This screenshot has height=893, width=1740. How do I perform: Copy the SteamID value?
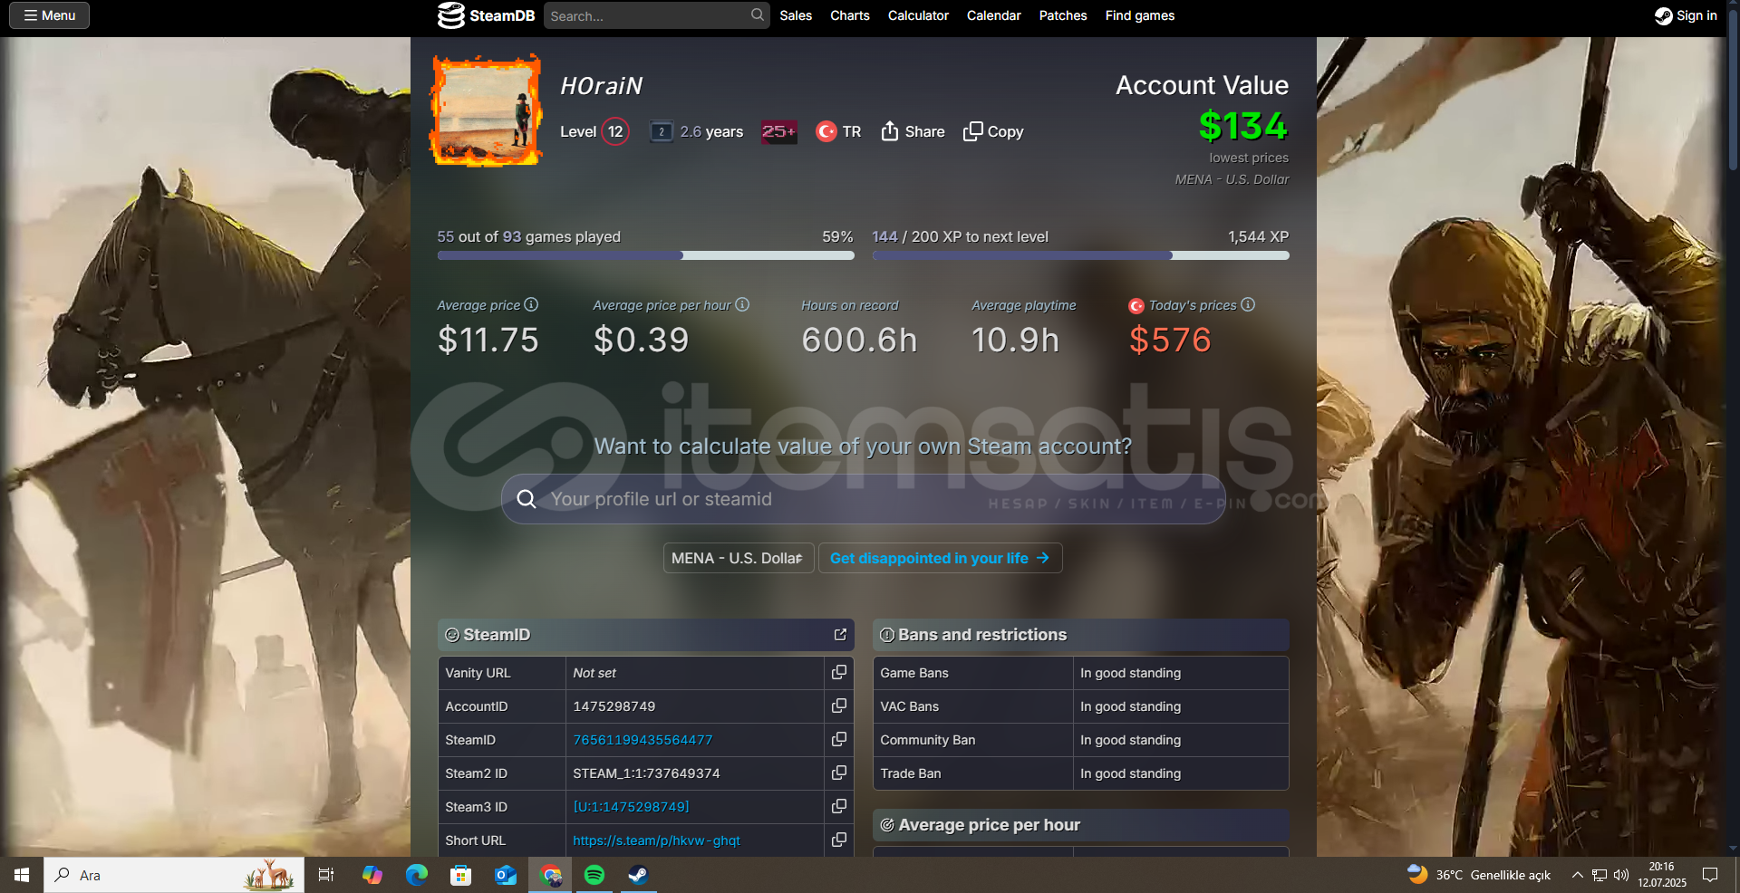(x=839, y=739)
